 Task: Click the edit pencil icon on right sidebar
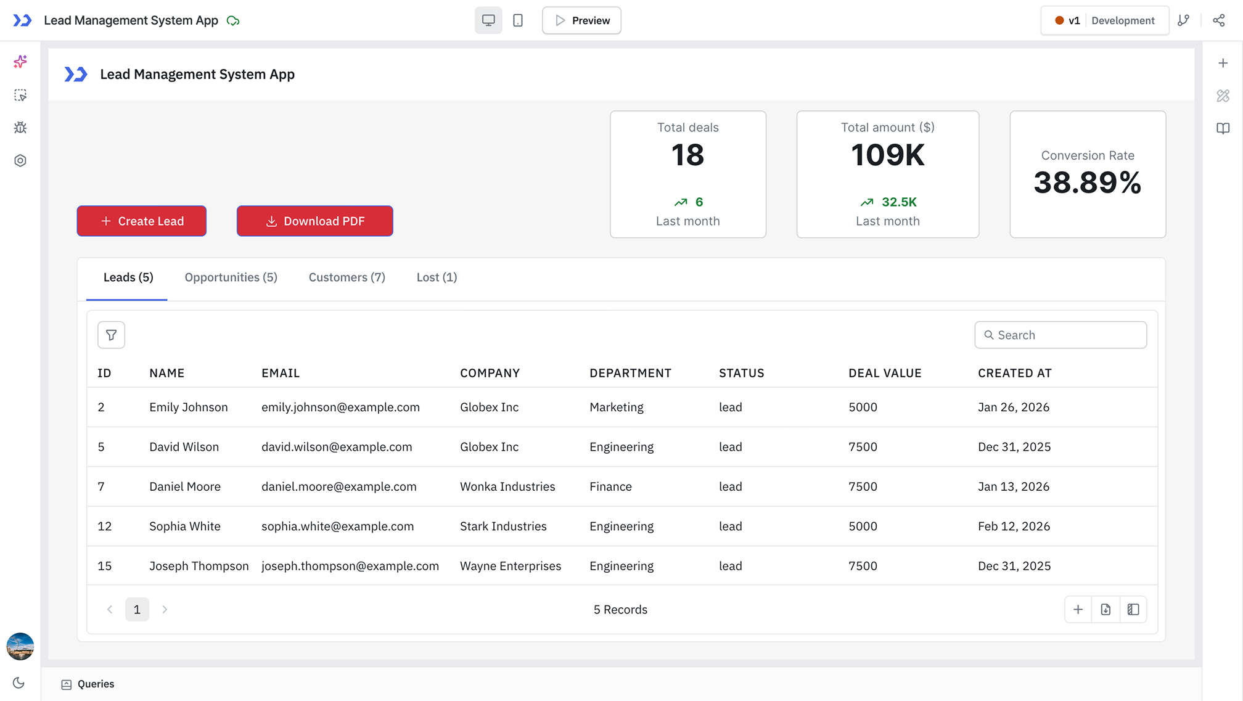point(1223,96)
